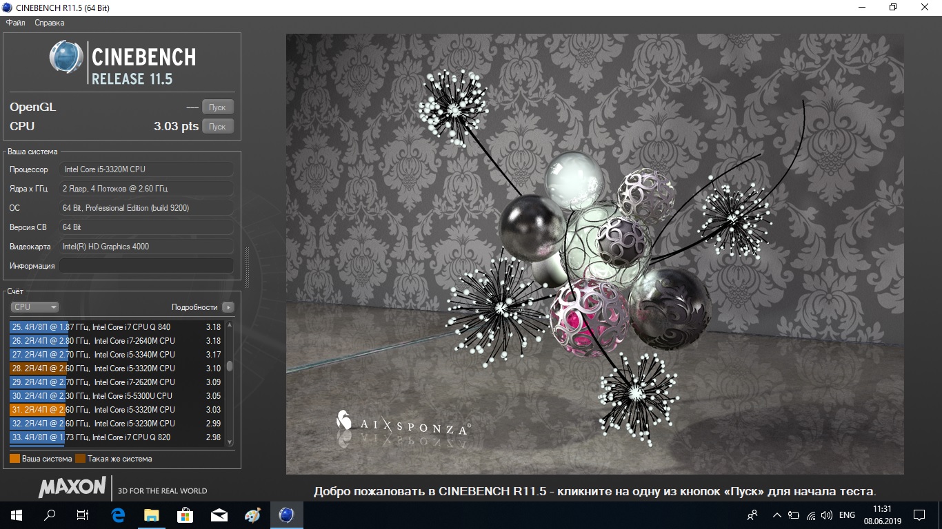
Task: Select ranking row 27 Core i5-3340M
Action: coord(117,355)
